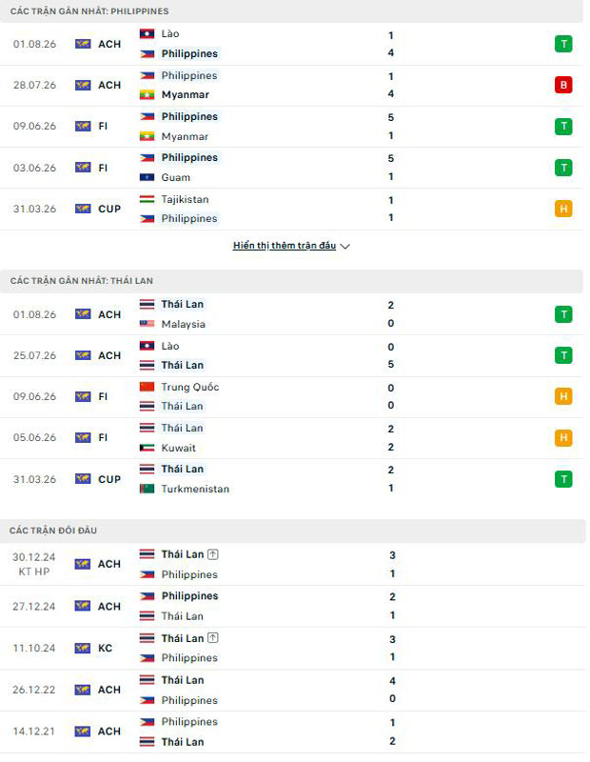
Task: Expand Hiển thị thêm trận đấu chevron
Action: pos(344,247)
